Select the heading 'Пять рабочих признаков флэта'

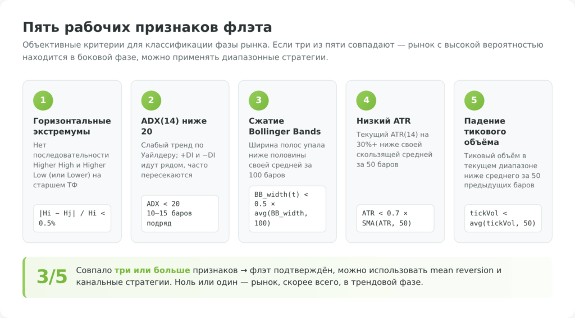147,27
